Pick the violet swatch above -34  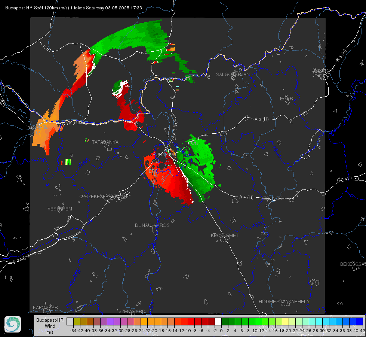[110, 321]
